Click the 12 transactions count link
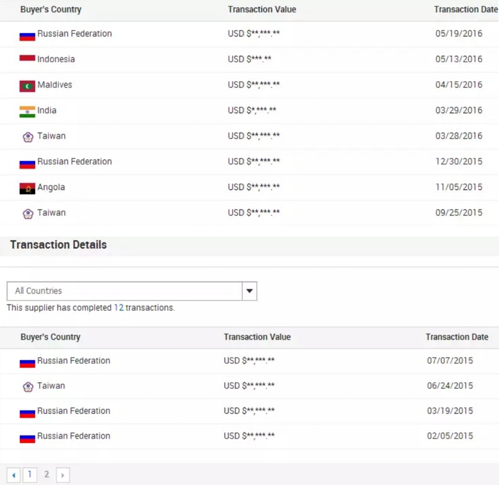Viewport: 499px width, 495px height. (118, 308)
